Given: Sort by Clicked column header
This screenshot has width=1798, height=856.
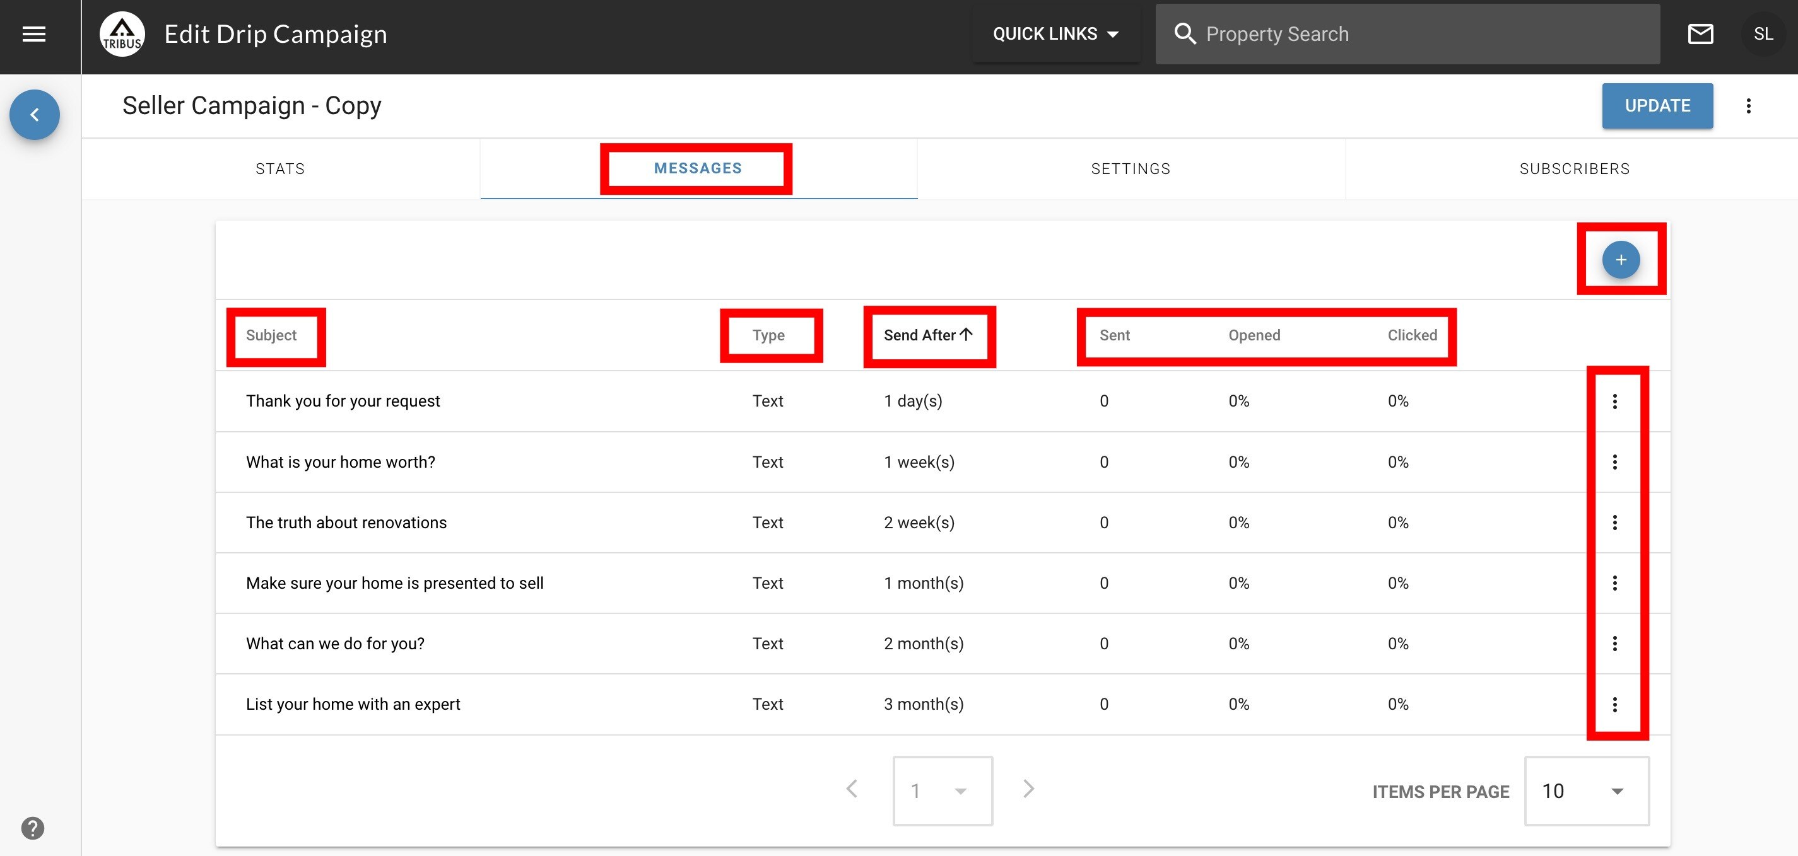Looking at the screenshot, I should click(x=1412, y=335).
